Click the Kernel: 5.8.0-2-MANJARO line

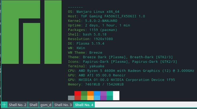pyautogui.click(x=92, y=21)
